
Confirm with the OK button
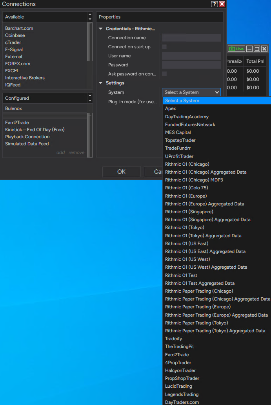(x=122, y=172)
